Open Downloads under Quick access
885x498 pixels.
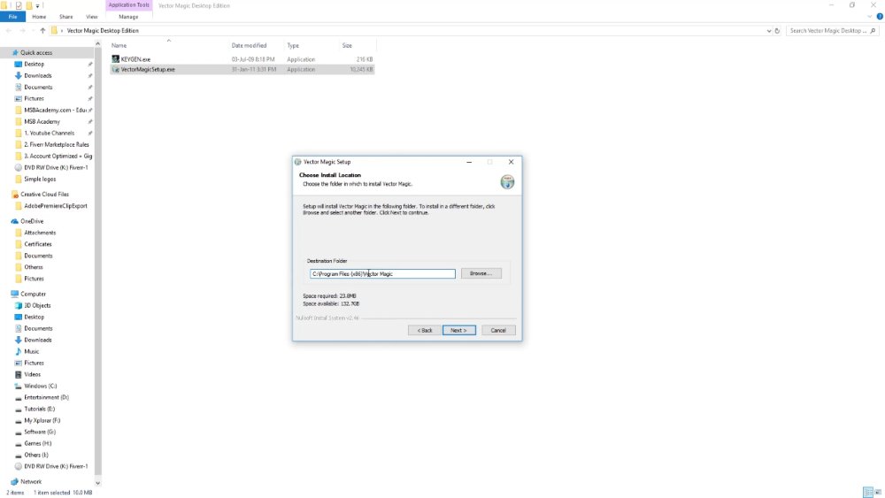click(38, 75)
